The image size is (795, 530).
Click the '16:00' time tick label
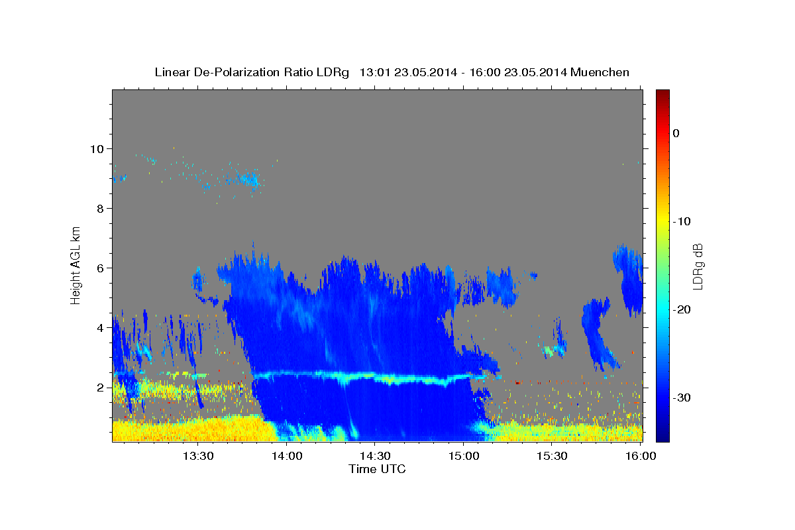[640, 456]
